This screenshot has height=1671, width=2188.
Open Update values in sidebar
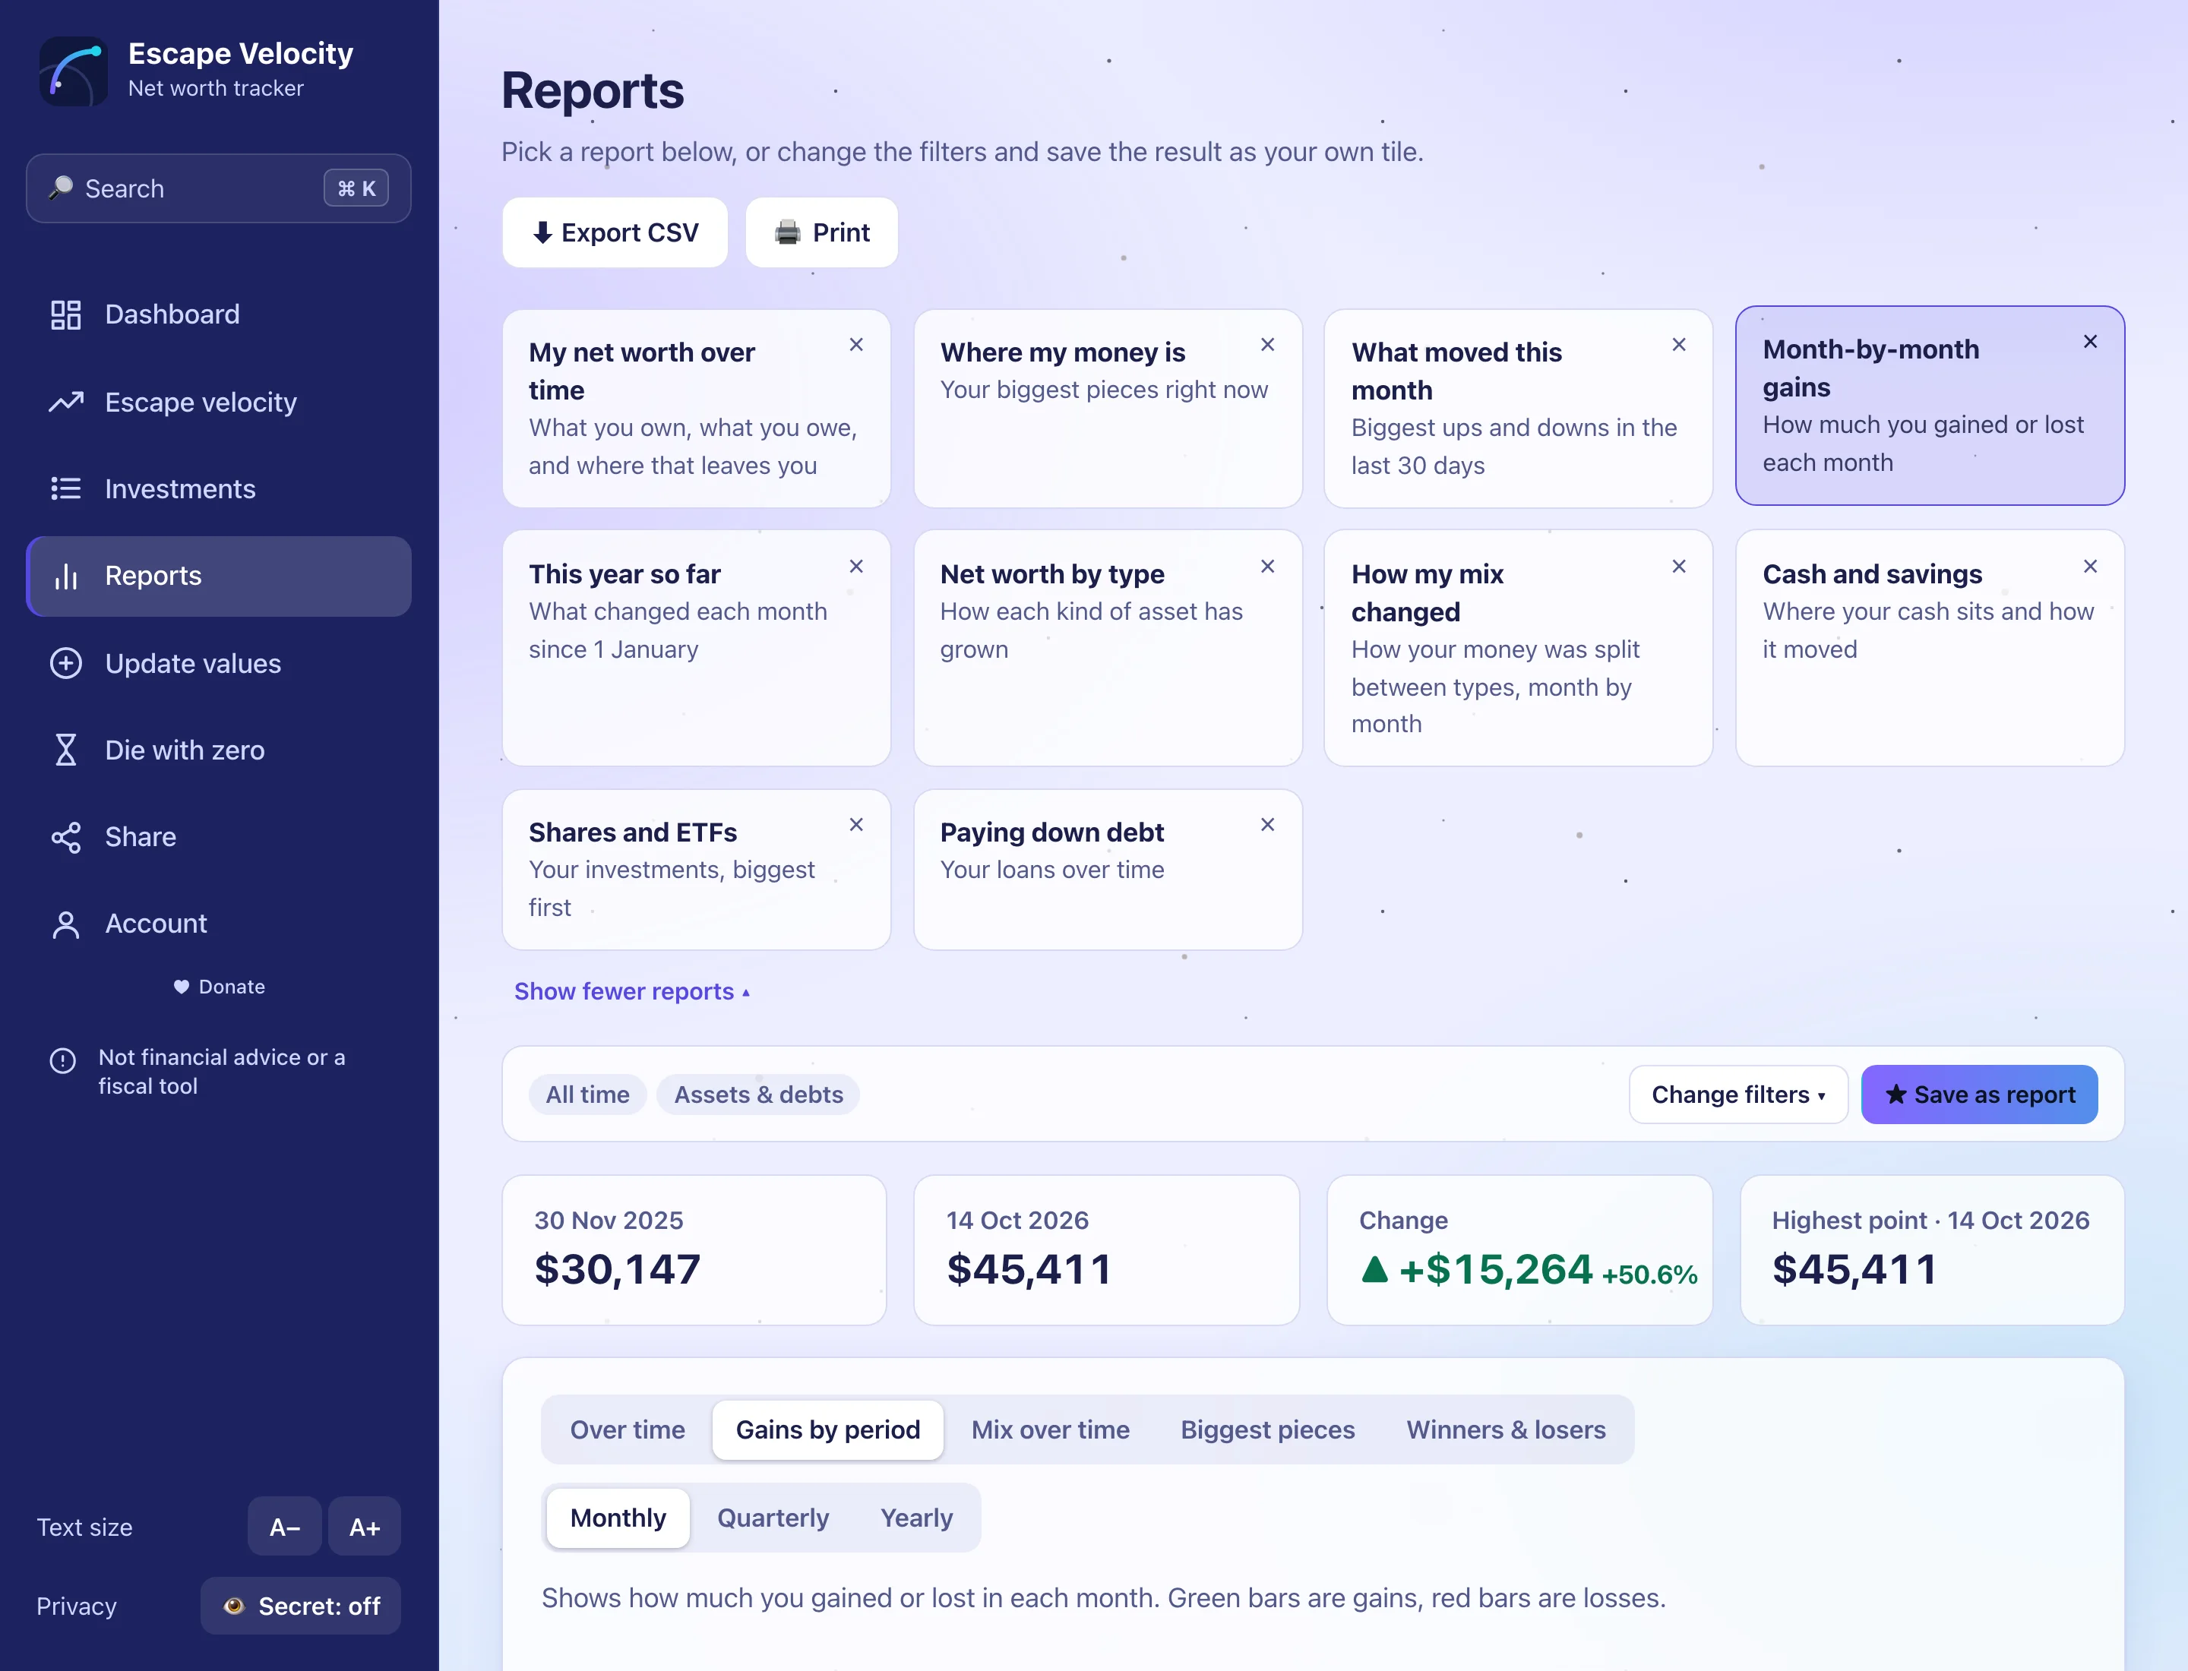click(x=218, y=663)
